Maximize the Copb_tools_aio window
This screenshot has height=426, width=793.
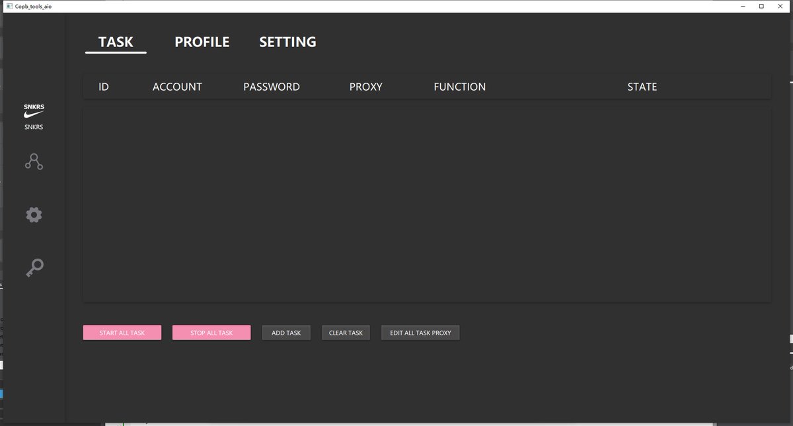pyautogui.click(x=761, y=6)
